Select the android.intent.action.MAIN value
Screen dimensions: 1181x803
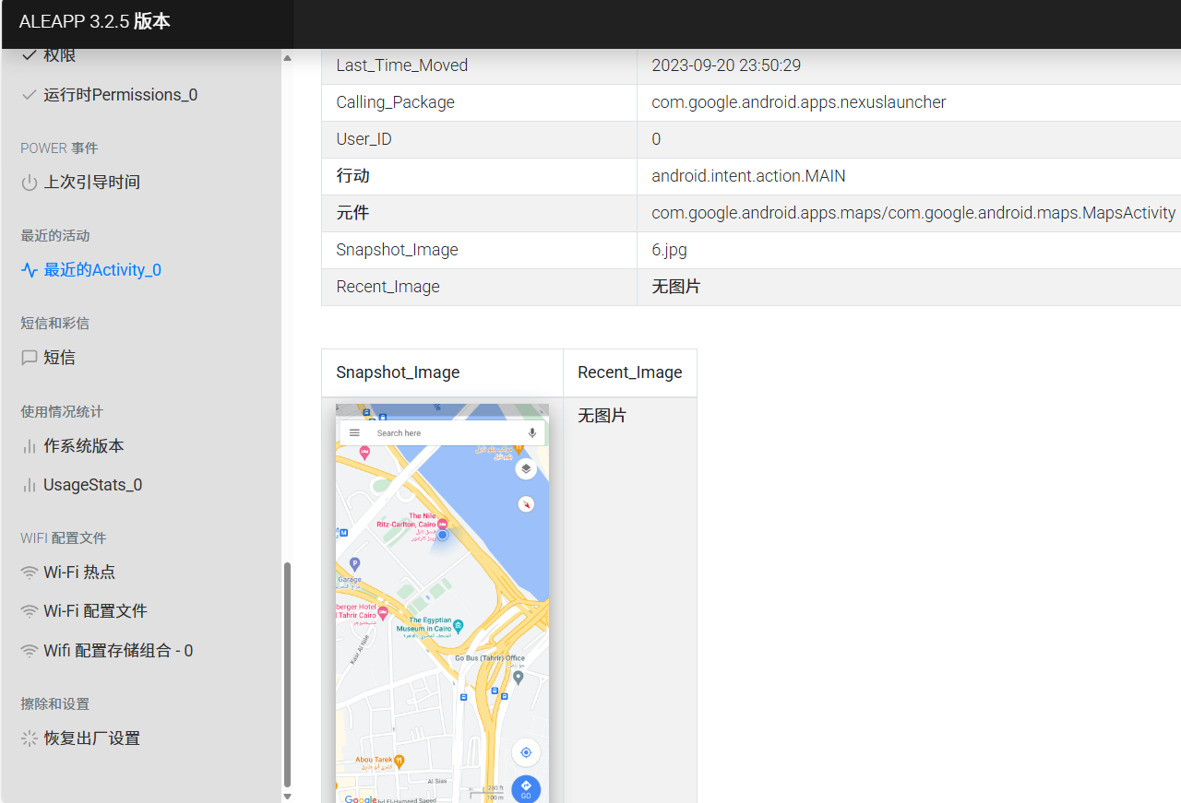(x=748, y=176)
